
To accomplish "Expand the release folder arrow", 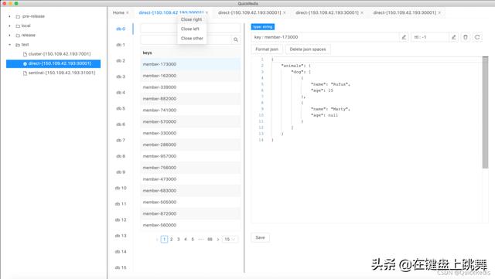I will (9, 36).
